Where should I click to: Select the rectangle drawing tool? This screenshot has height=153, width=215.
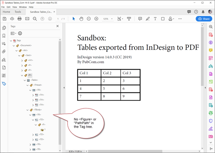coord(163,19)
